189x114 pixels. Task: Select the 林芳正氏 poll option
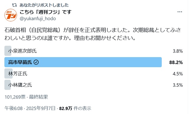(x=94, y=73)
